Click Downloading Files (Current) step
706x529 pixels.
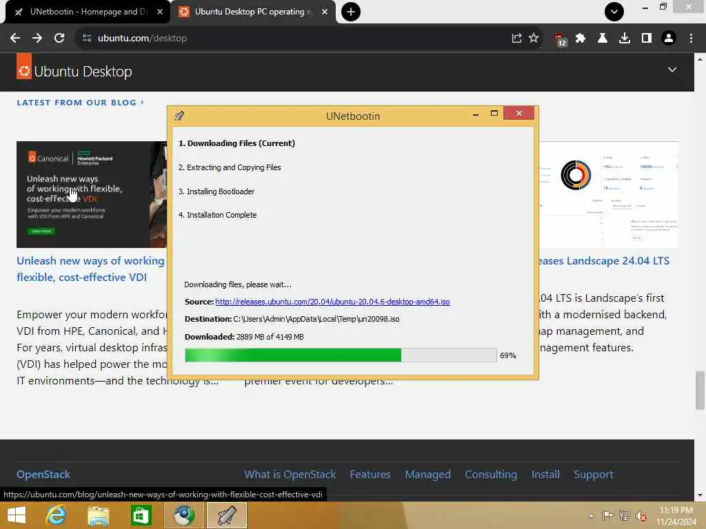point(237,143)
